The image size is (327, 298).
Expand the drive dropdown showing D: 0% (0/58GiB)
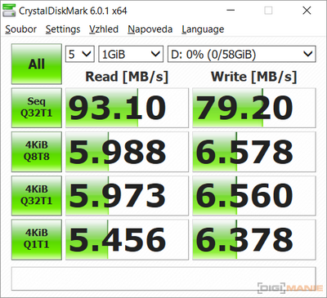[242, 54]
